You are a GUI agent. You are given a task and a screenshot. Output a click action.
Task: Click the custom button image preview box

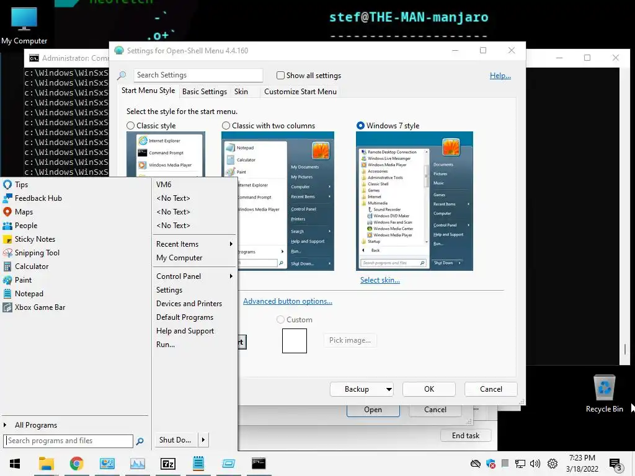pos(295,341)
